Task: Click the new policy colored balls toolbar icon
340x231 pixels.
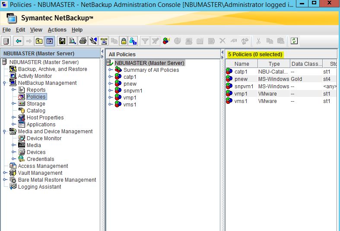Action: coord(166,41)
